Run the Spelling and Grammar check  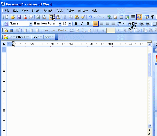click(52, 17)
